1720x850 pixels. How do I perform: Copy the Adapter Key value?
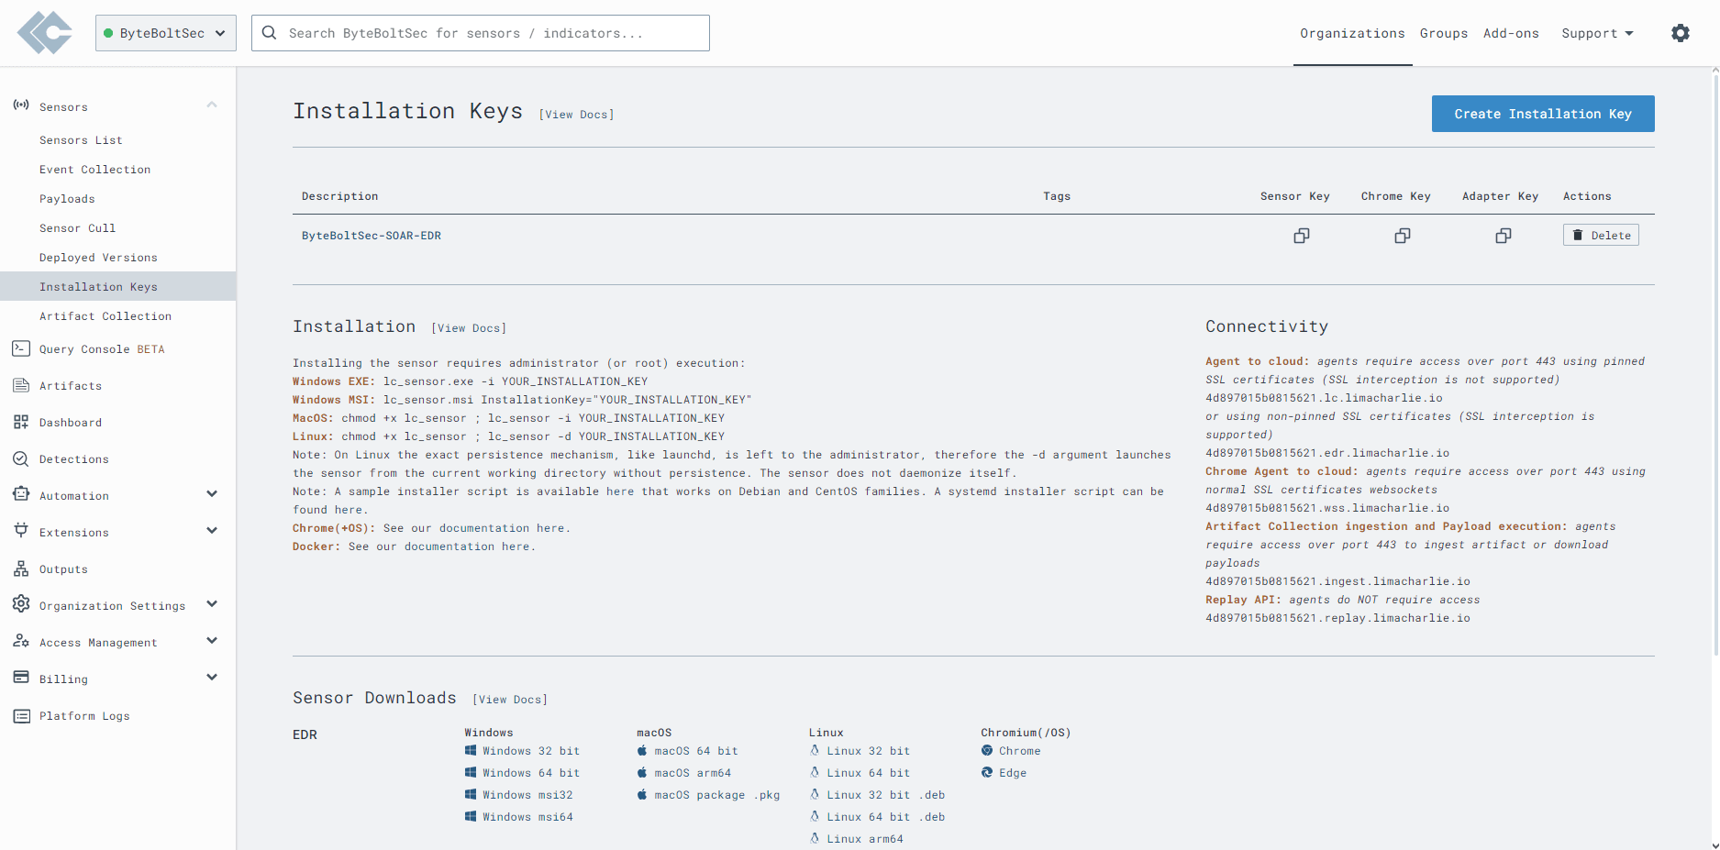coord(1503,236)
